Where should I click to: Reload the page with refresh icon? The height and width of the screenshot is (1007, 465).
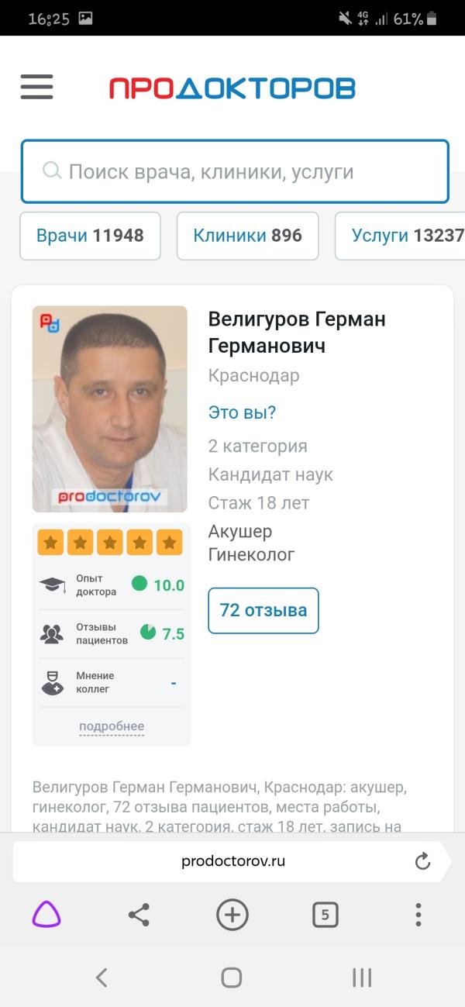pyautogui.click(x=422, y=860)
